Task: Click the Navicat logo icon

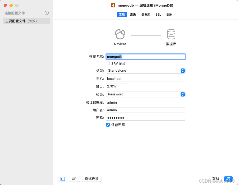Action: coord(120,34)
